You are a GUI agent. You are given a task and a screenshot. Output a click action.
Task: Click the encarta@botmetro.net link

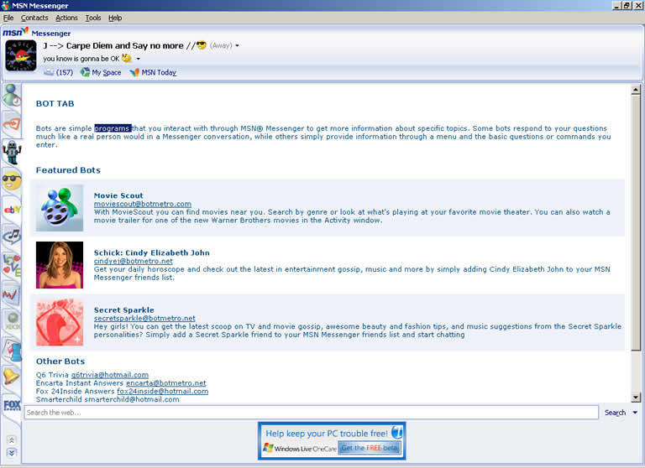click(165, 383)
